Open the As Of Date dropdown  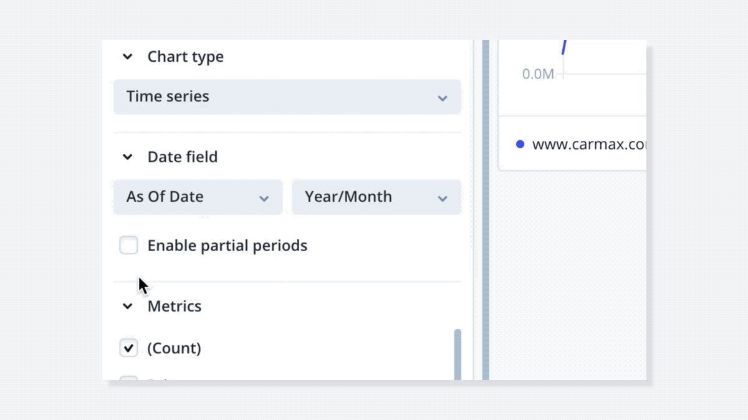click(x=198, y=197)
